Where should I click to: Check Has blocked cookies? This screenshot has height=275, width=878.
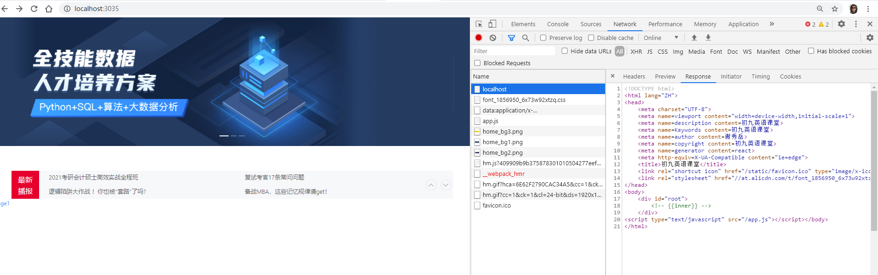(811, 51)
